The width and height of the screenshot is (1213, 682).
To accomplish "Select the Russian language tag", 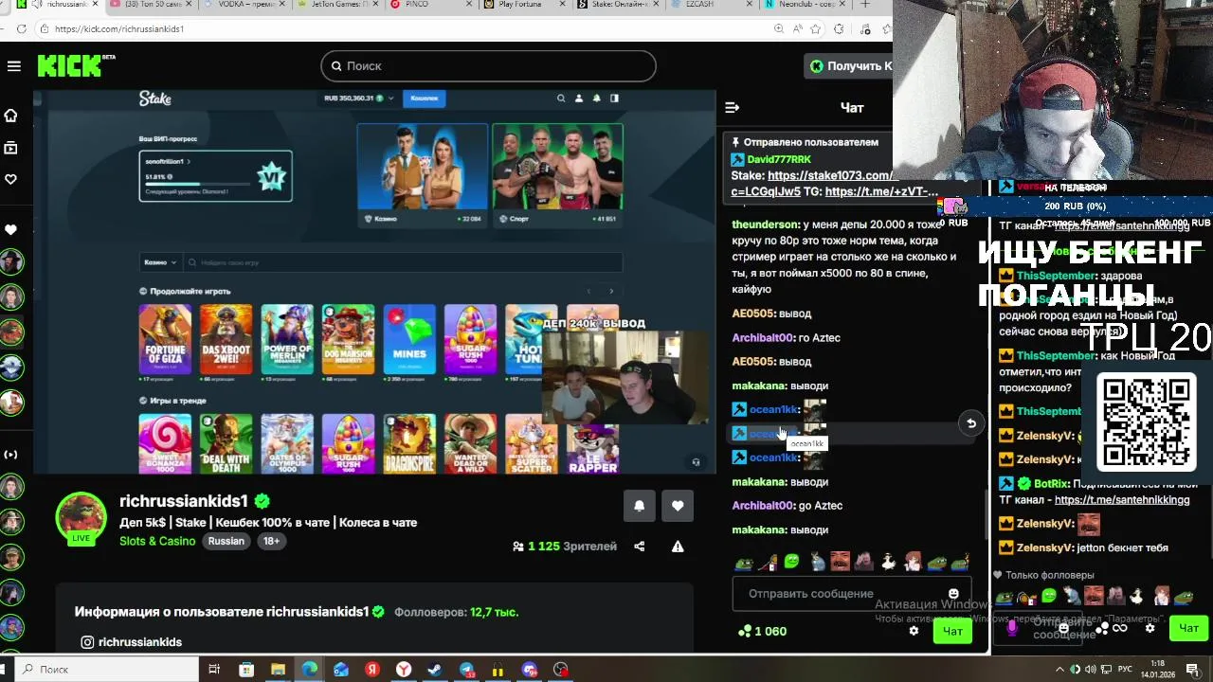I will tap(226, 542).
